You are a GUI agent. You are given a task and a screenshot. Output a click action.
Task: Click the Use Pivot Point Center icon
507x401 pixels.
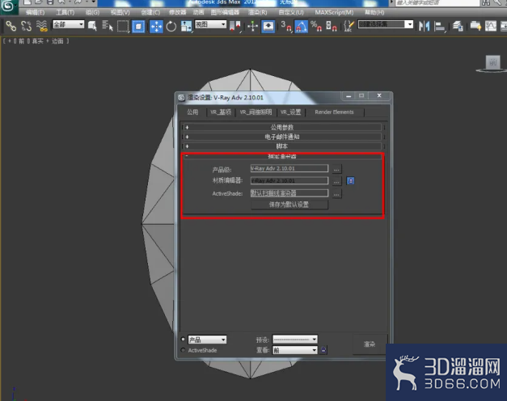235,26
